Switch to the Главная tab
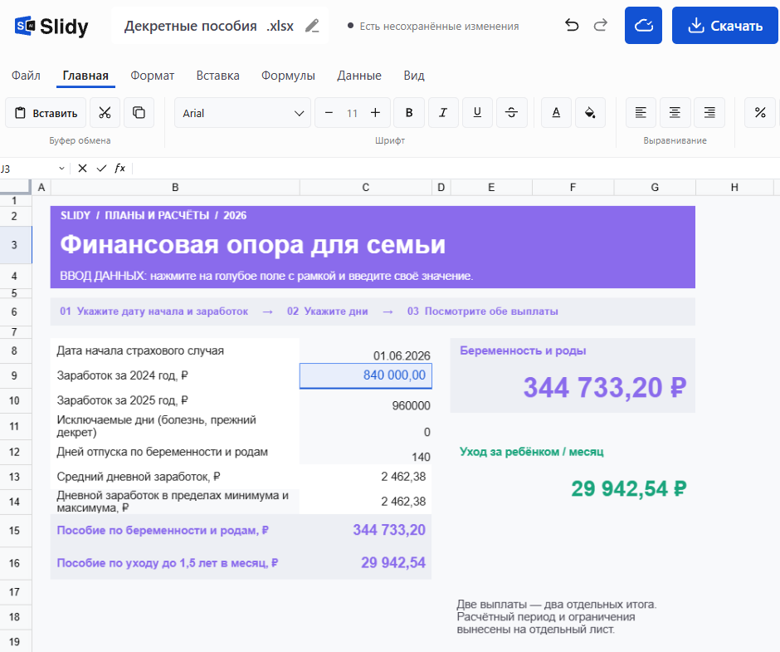The width and height of the screenshot is (780, 652). pos(85,76)
